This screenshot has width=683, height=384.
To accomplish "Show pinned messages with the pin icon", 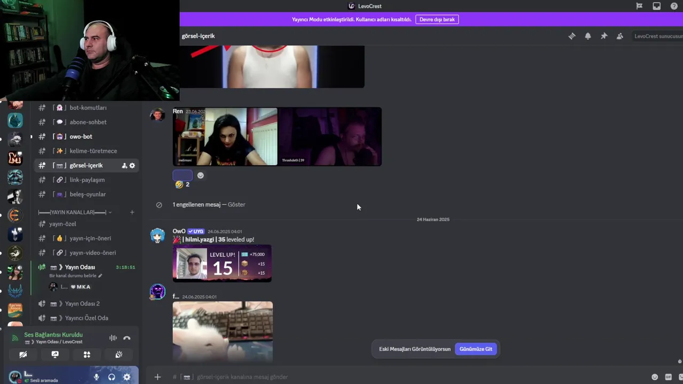I will (x=603, y=36).
